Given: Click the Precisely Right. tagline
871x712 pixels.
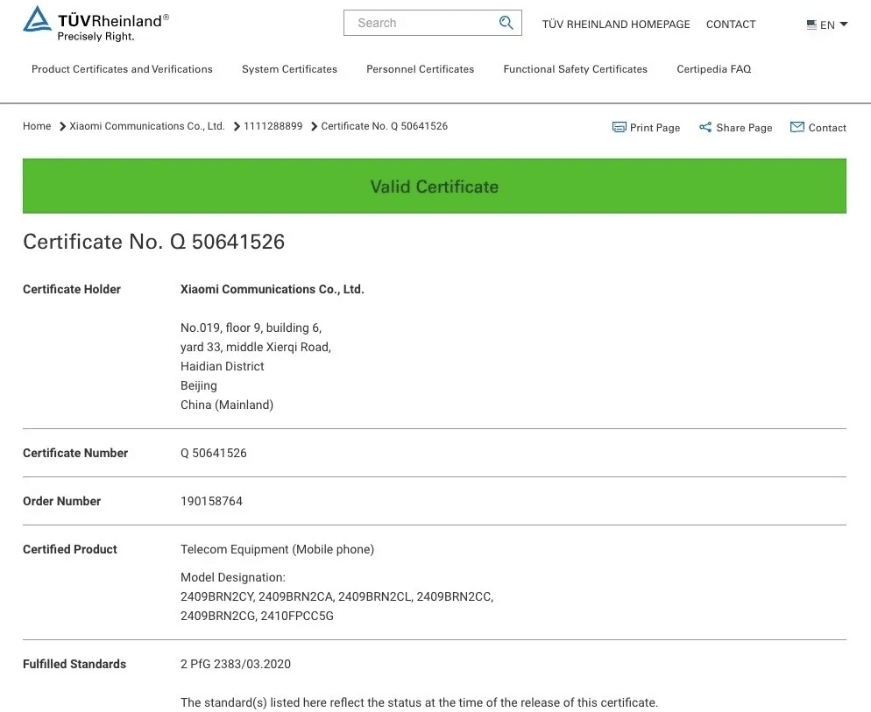Looking at the screenshot, I should 96,37.
